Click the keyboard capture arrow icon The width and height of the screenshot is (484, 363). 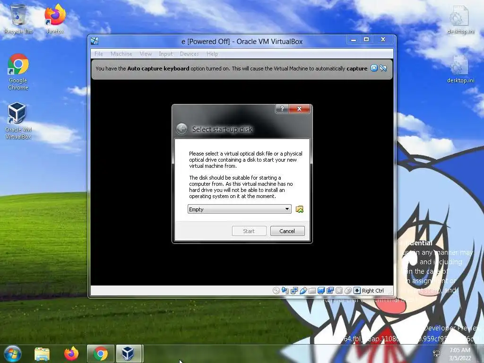(357, 291)
